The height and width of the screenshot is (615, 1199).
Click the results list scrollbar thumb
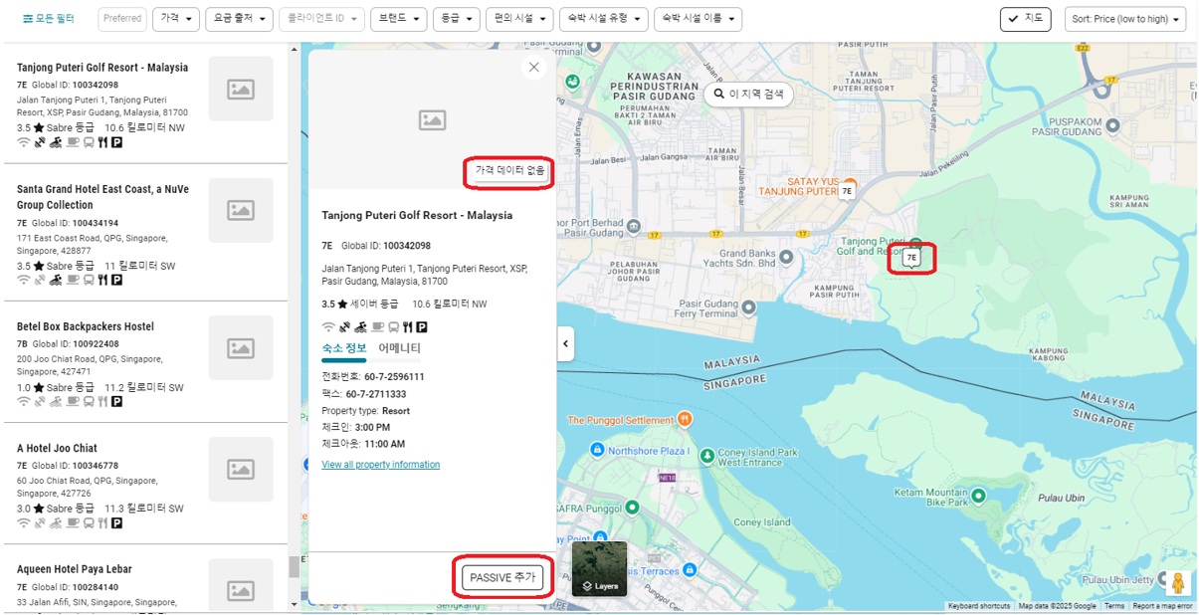[x=294, y=567]
